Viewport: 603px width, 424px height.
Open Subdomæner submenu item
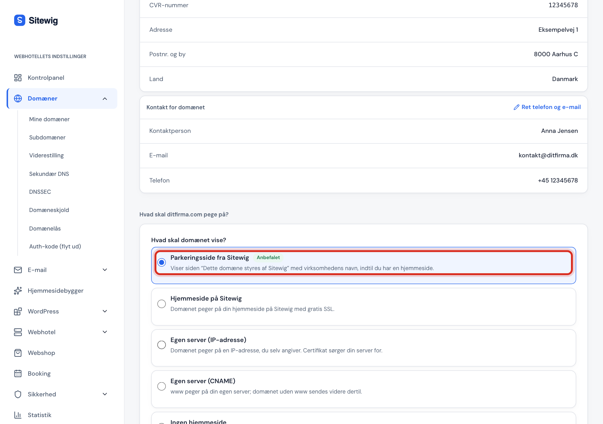47,138
